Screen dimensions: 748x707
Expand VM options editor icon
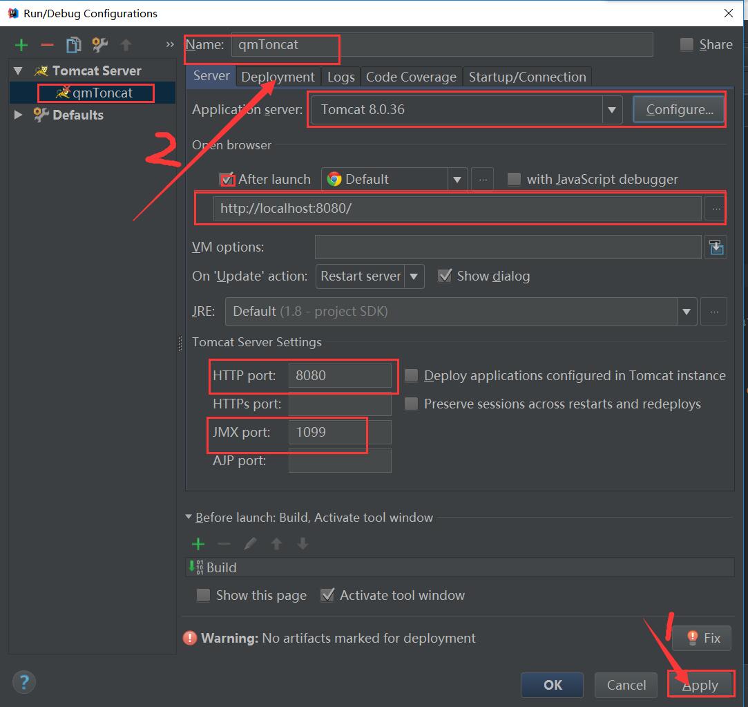pos(716,247)
